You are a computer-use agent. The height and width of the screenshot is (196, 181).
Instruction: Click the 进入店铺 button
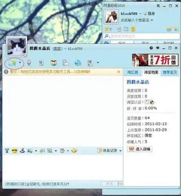tap(139, 149)
